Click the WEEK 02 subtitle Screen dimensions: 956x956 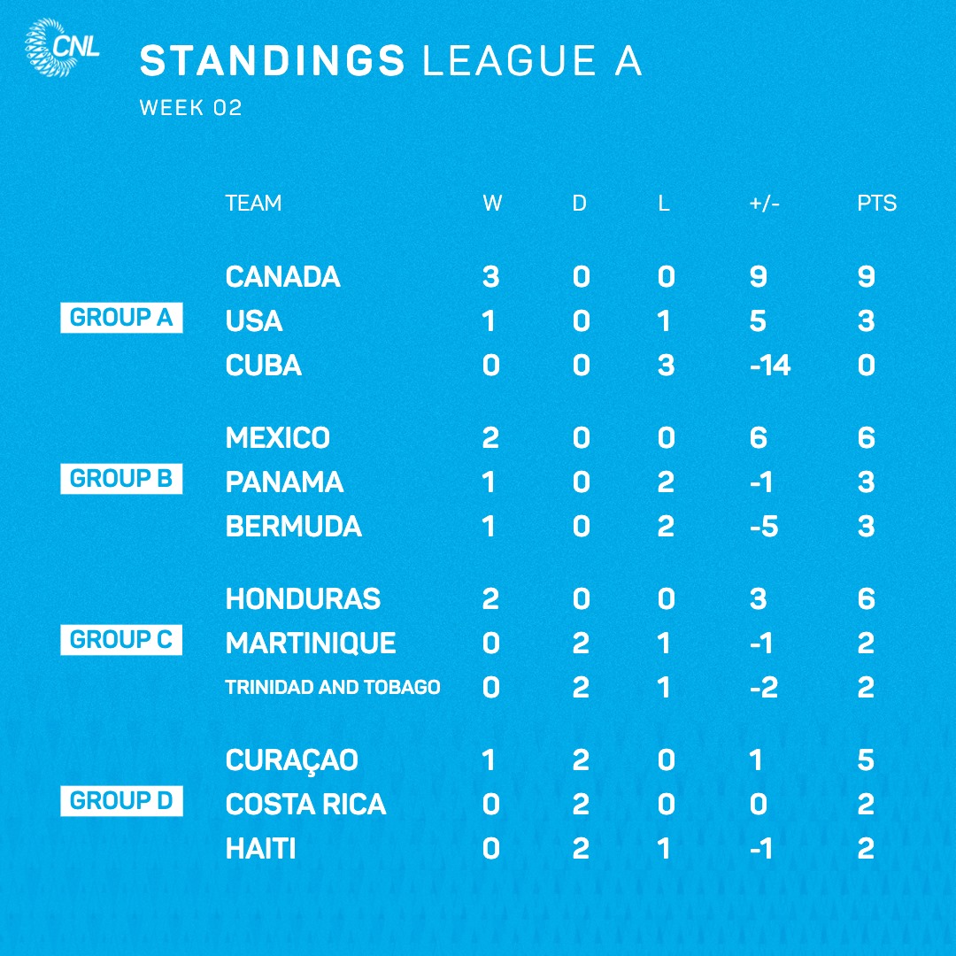tap(191, 108)
